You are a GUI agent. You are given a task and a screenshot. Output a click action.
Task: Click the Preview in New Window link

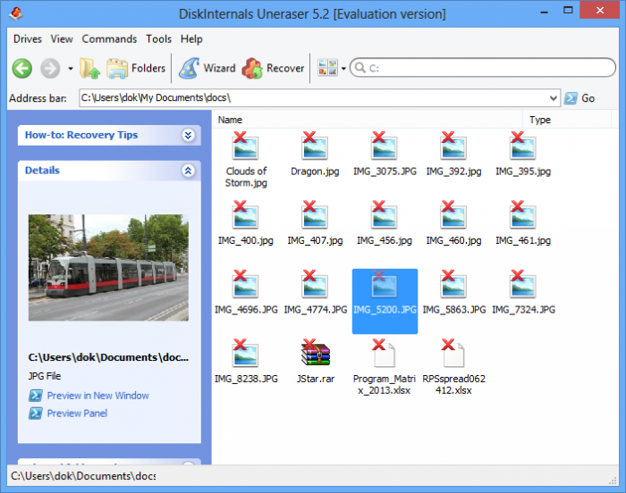click(97, 396)
